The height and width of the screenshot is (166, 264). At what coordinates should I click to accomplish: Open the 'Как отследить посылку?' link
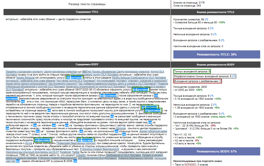63,84
